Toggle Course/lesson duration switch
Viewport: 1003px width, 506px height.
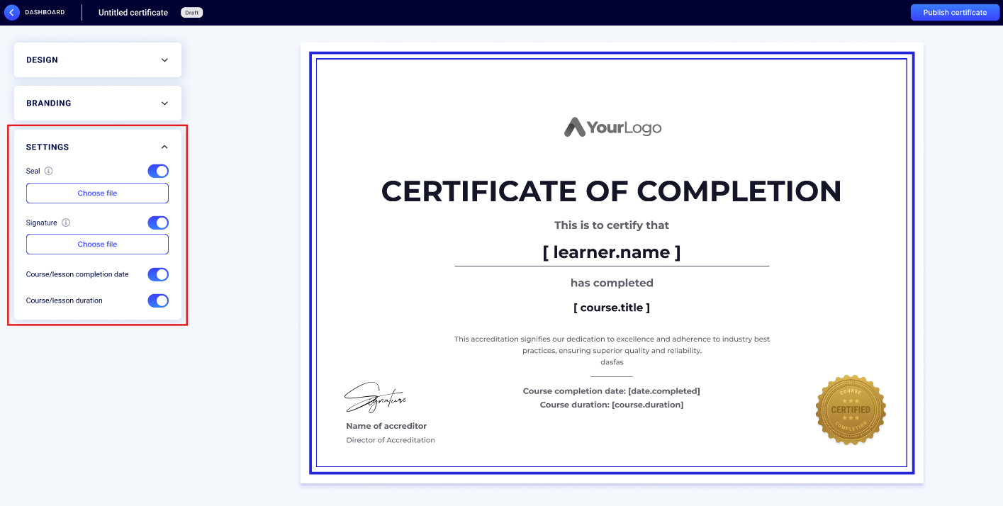[158, 300]
